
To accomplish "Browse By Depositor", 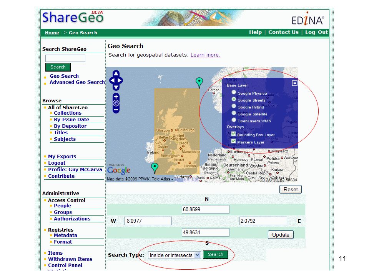I will pyautogui.click(x=70, y=126).
